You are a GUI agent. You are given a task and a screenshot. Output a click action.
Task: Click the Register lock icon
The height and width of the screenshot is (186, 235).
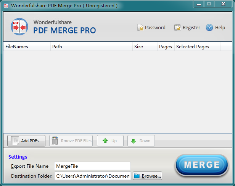[177, 28]
